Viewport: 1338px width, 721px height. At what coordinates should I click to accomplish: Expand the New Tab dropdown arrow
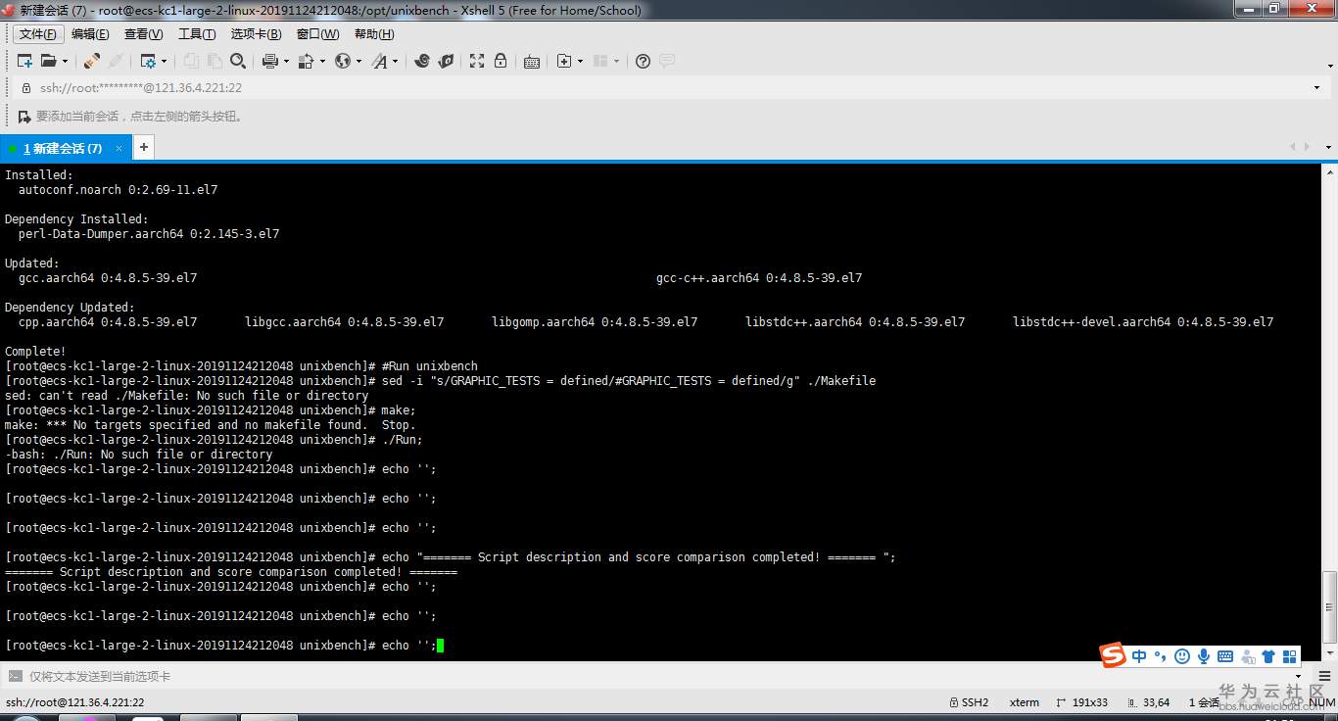[580, 61]
